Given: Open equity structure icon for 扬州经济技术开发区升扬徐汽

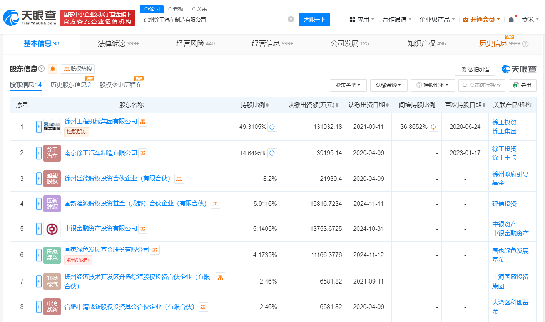Looking at the screenshot, I should click(220, 277).
